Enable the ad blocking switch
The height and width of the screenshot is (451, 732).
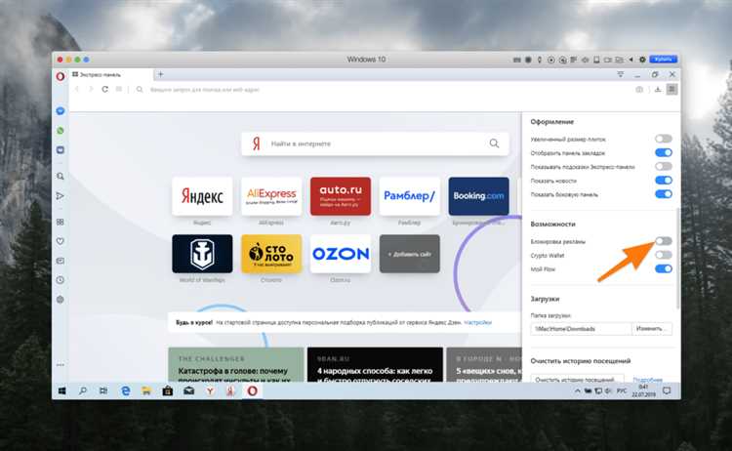[664, 241]
